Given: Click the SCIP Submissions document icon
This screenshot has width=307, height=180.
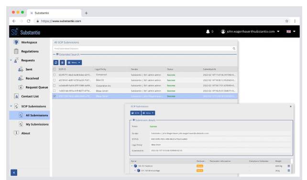Looking at the screenshot, I should click(x=16, y=106).
